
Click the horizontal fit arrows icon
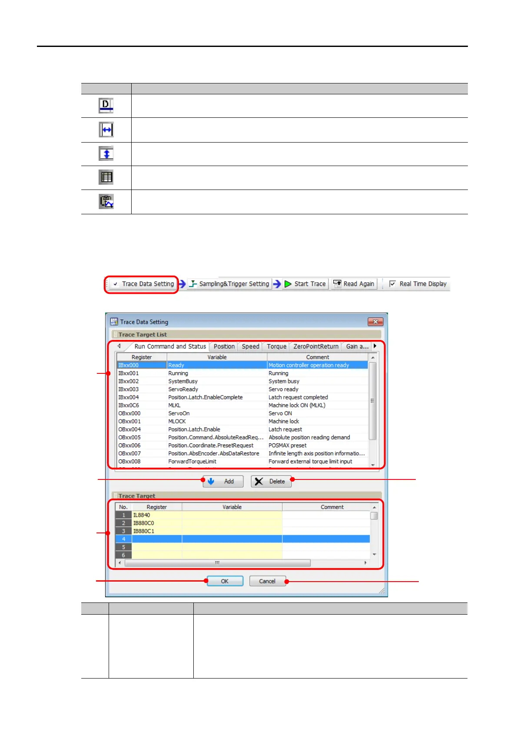pos(106,130)
